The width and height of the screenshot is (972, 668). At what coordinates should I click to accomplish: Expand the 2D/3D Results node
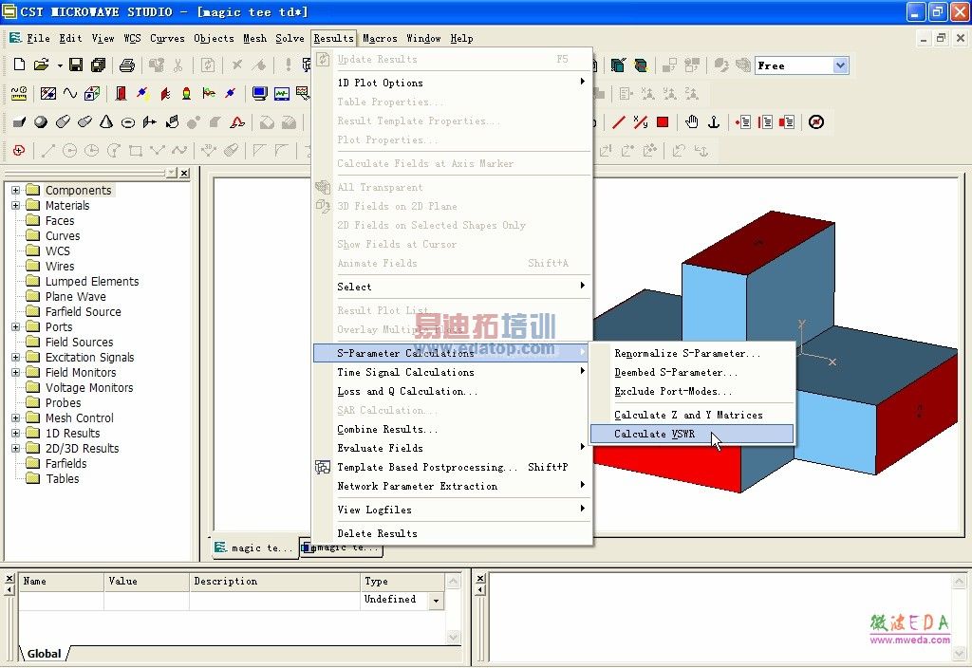[x=16, y=448]
